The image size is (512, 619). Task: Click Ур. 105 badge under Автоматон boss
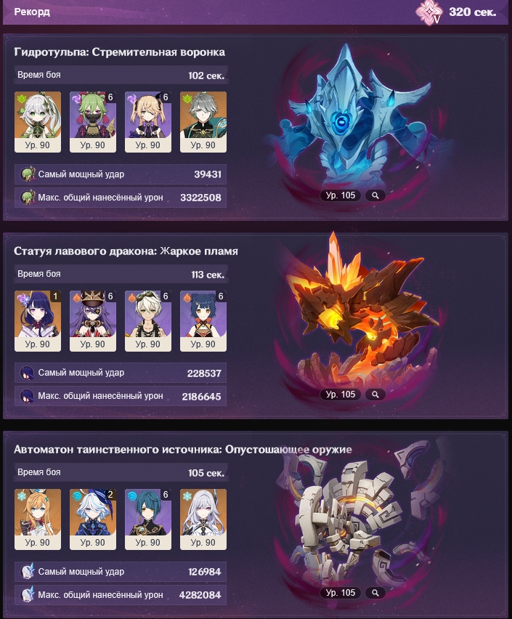[x=341, y=593]
